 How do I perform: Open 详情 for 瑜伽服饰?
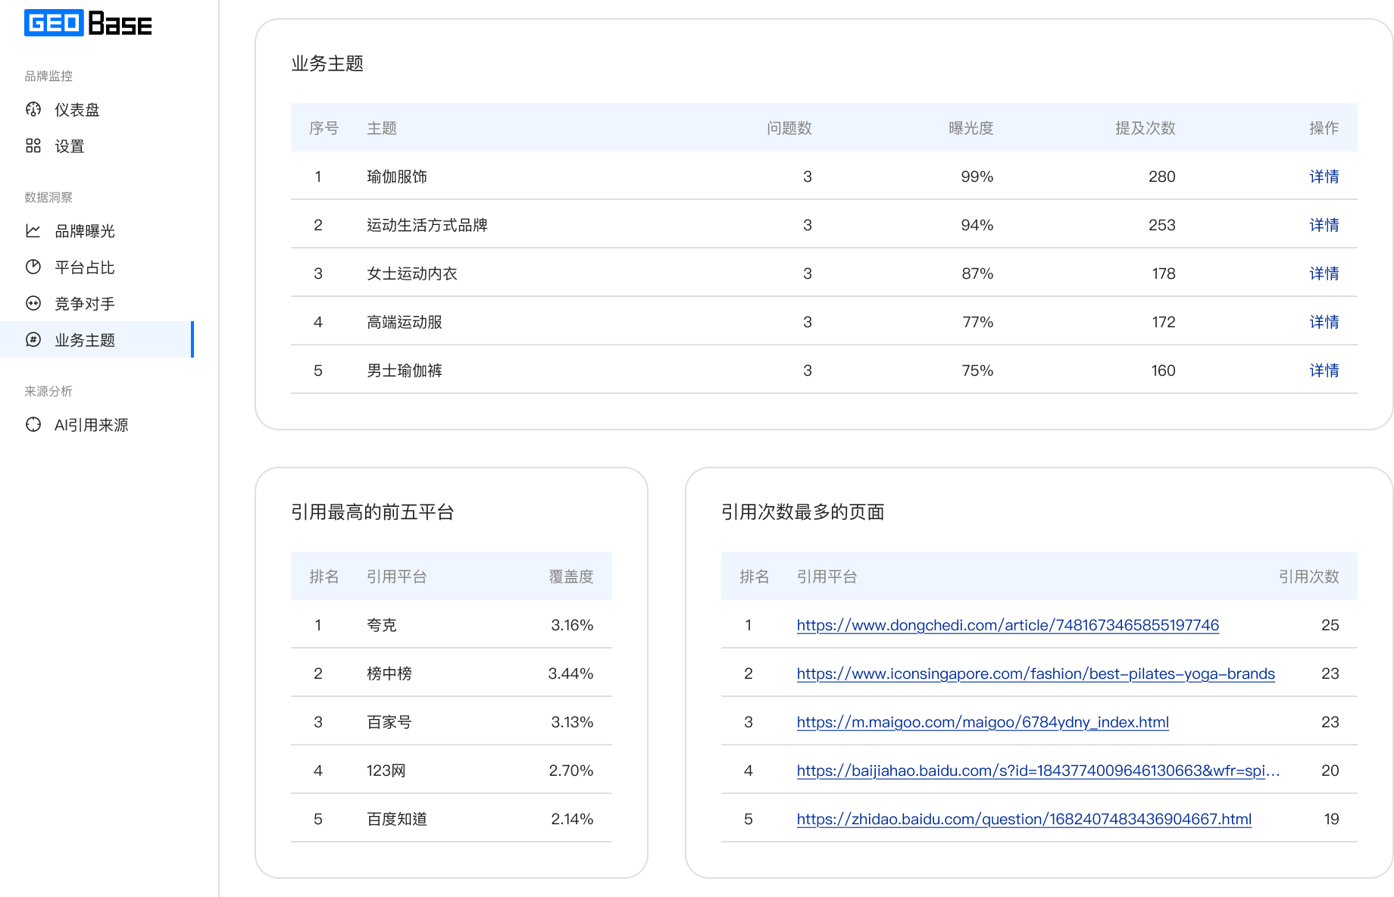[1324, 177]
